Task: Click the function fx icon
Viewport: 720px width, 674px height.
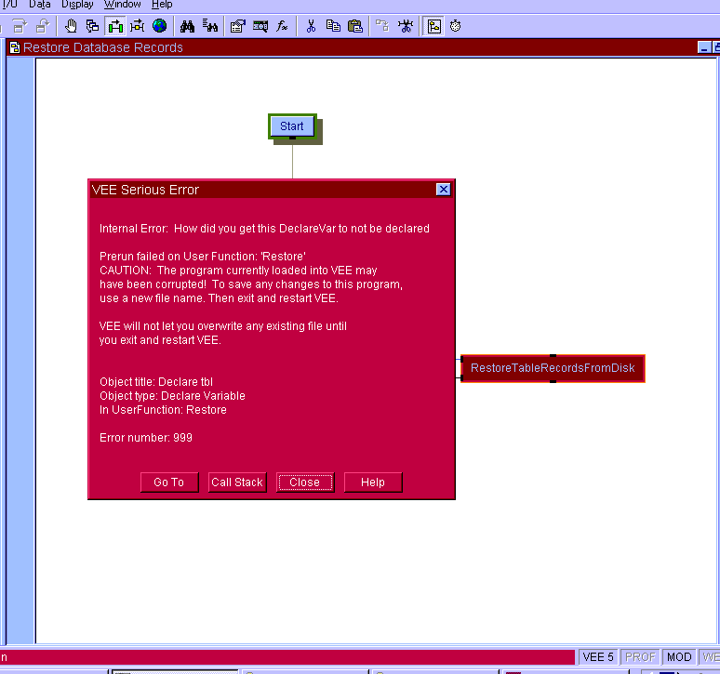Action: tap(282, 26)
